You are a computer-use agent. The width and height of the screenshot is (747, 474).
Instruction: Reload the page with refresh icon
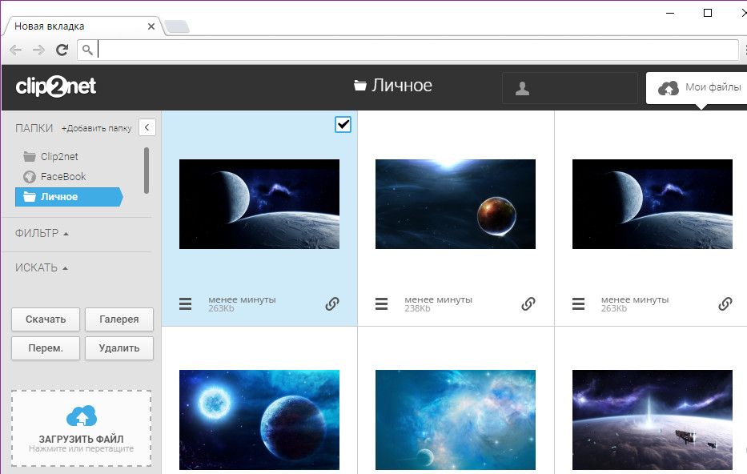click(62, 50)
